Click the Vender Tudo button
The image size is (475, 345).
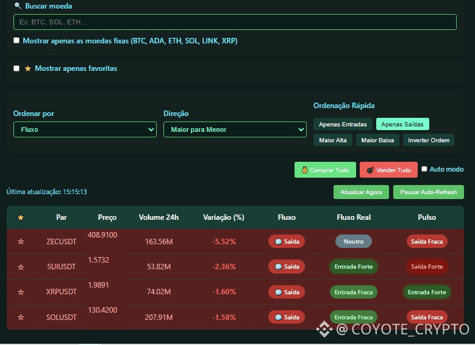[388, 170]
